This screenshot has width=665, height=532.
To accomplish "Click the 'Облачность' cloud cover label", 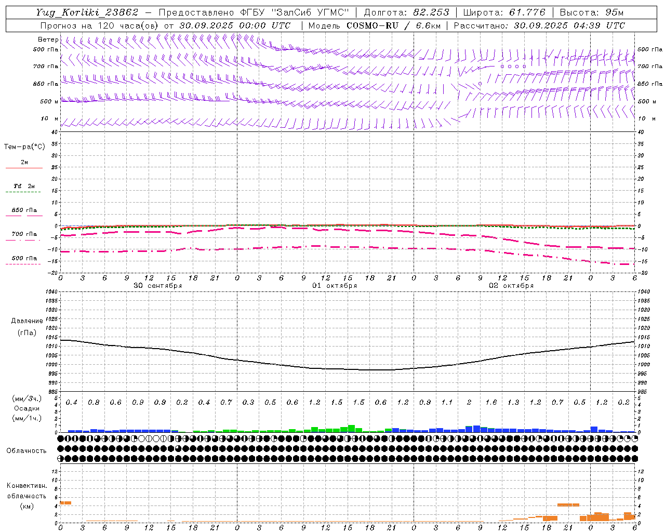I will [x=26, y=451].
